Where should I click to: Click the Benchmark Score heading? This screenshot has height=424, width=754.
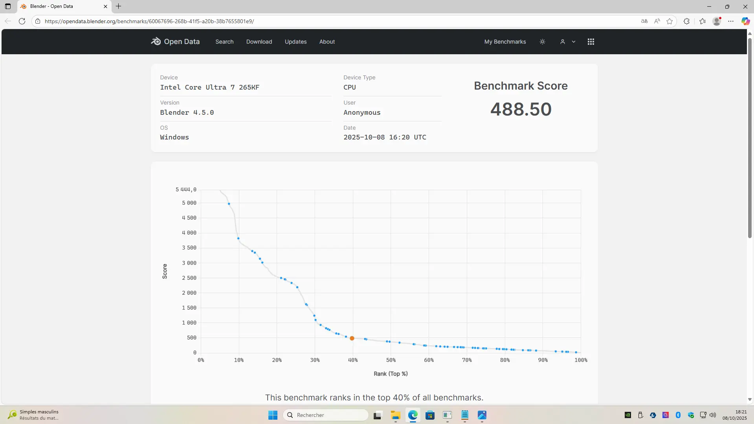pos(521,86)
